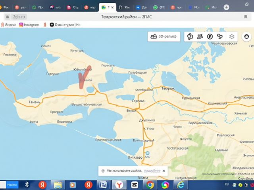Screen dimensions: 254x190
Task: Click the Витязево label on map
Action: pos(135,158)
